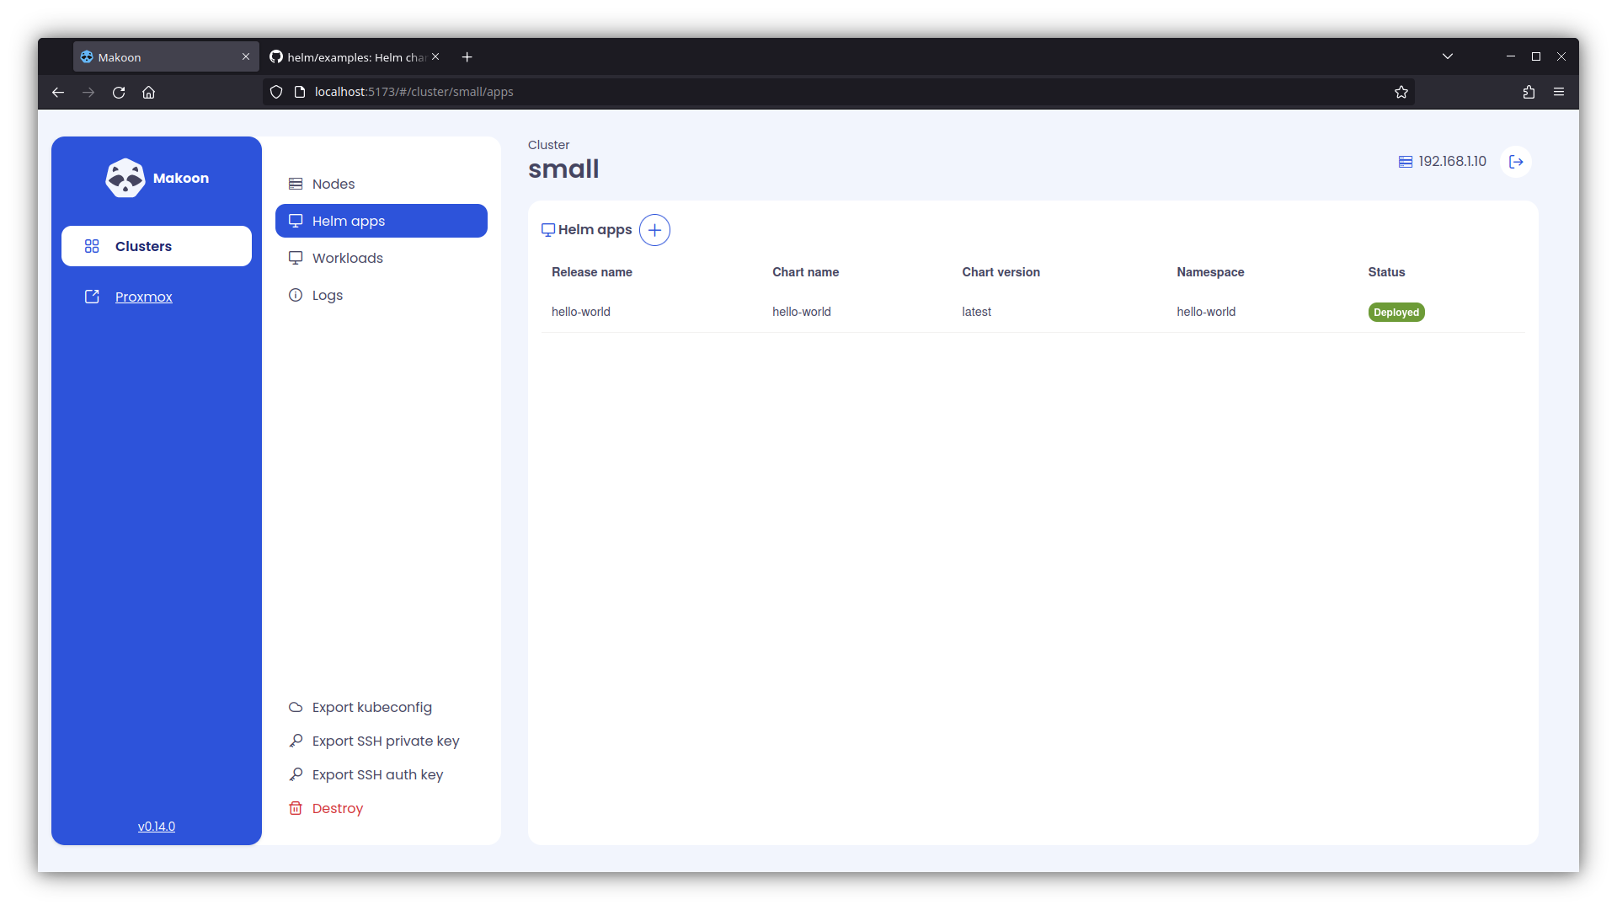Click the IP address 192.168.1.10 icon
Screen dimensions: 1617x910
click(x=1406, y=161)
